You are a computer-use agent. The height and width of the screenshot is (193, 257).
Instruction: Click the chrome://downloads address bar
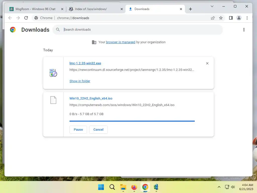click(73, 18)
